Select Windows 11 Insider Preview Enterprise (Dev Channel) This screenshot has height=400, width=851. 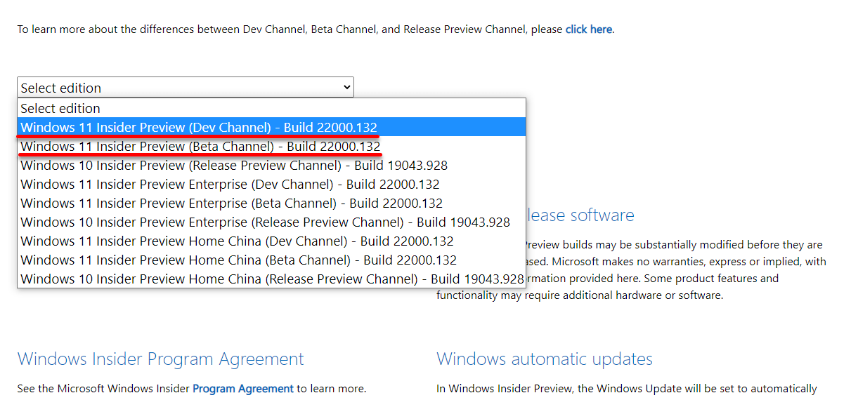coord(271,184)
